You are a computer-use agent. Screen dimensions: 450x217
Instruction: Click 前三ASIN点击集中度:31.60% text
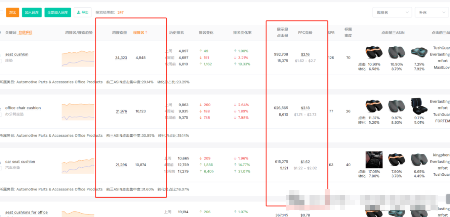click(x=130, y=189)
